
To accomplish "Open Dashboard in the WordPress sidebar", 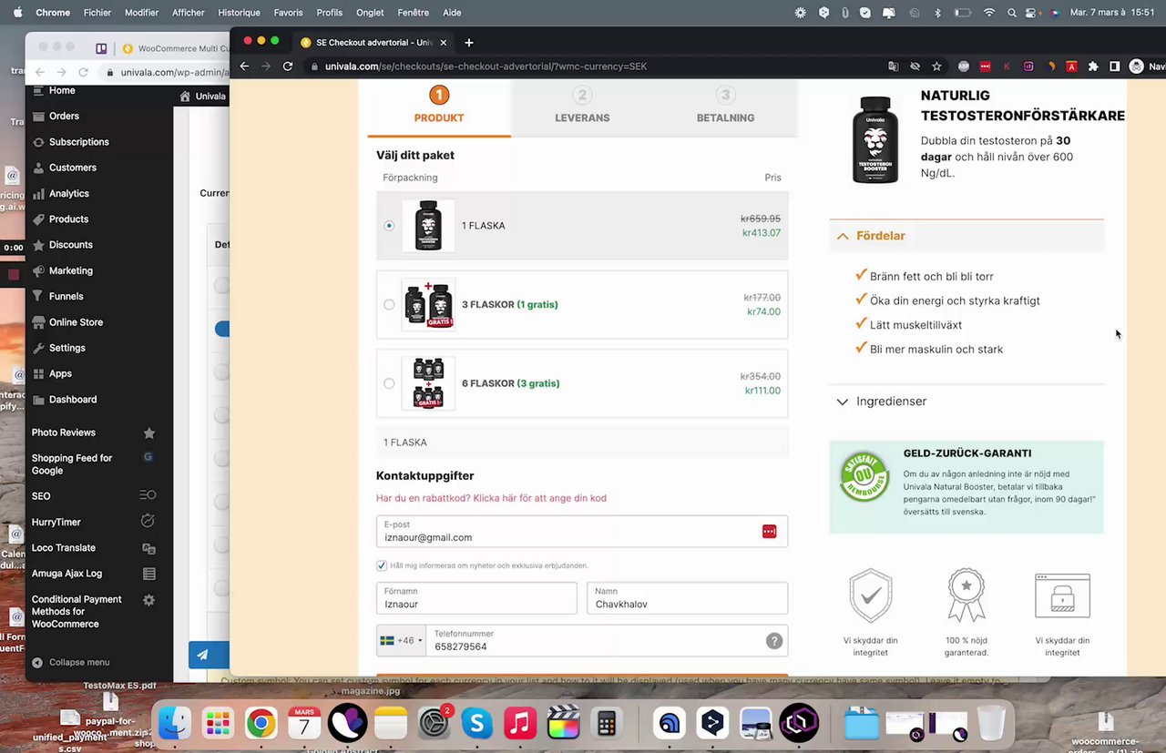I will pyautogui.click(x=72, y=400).
